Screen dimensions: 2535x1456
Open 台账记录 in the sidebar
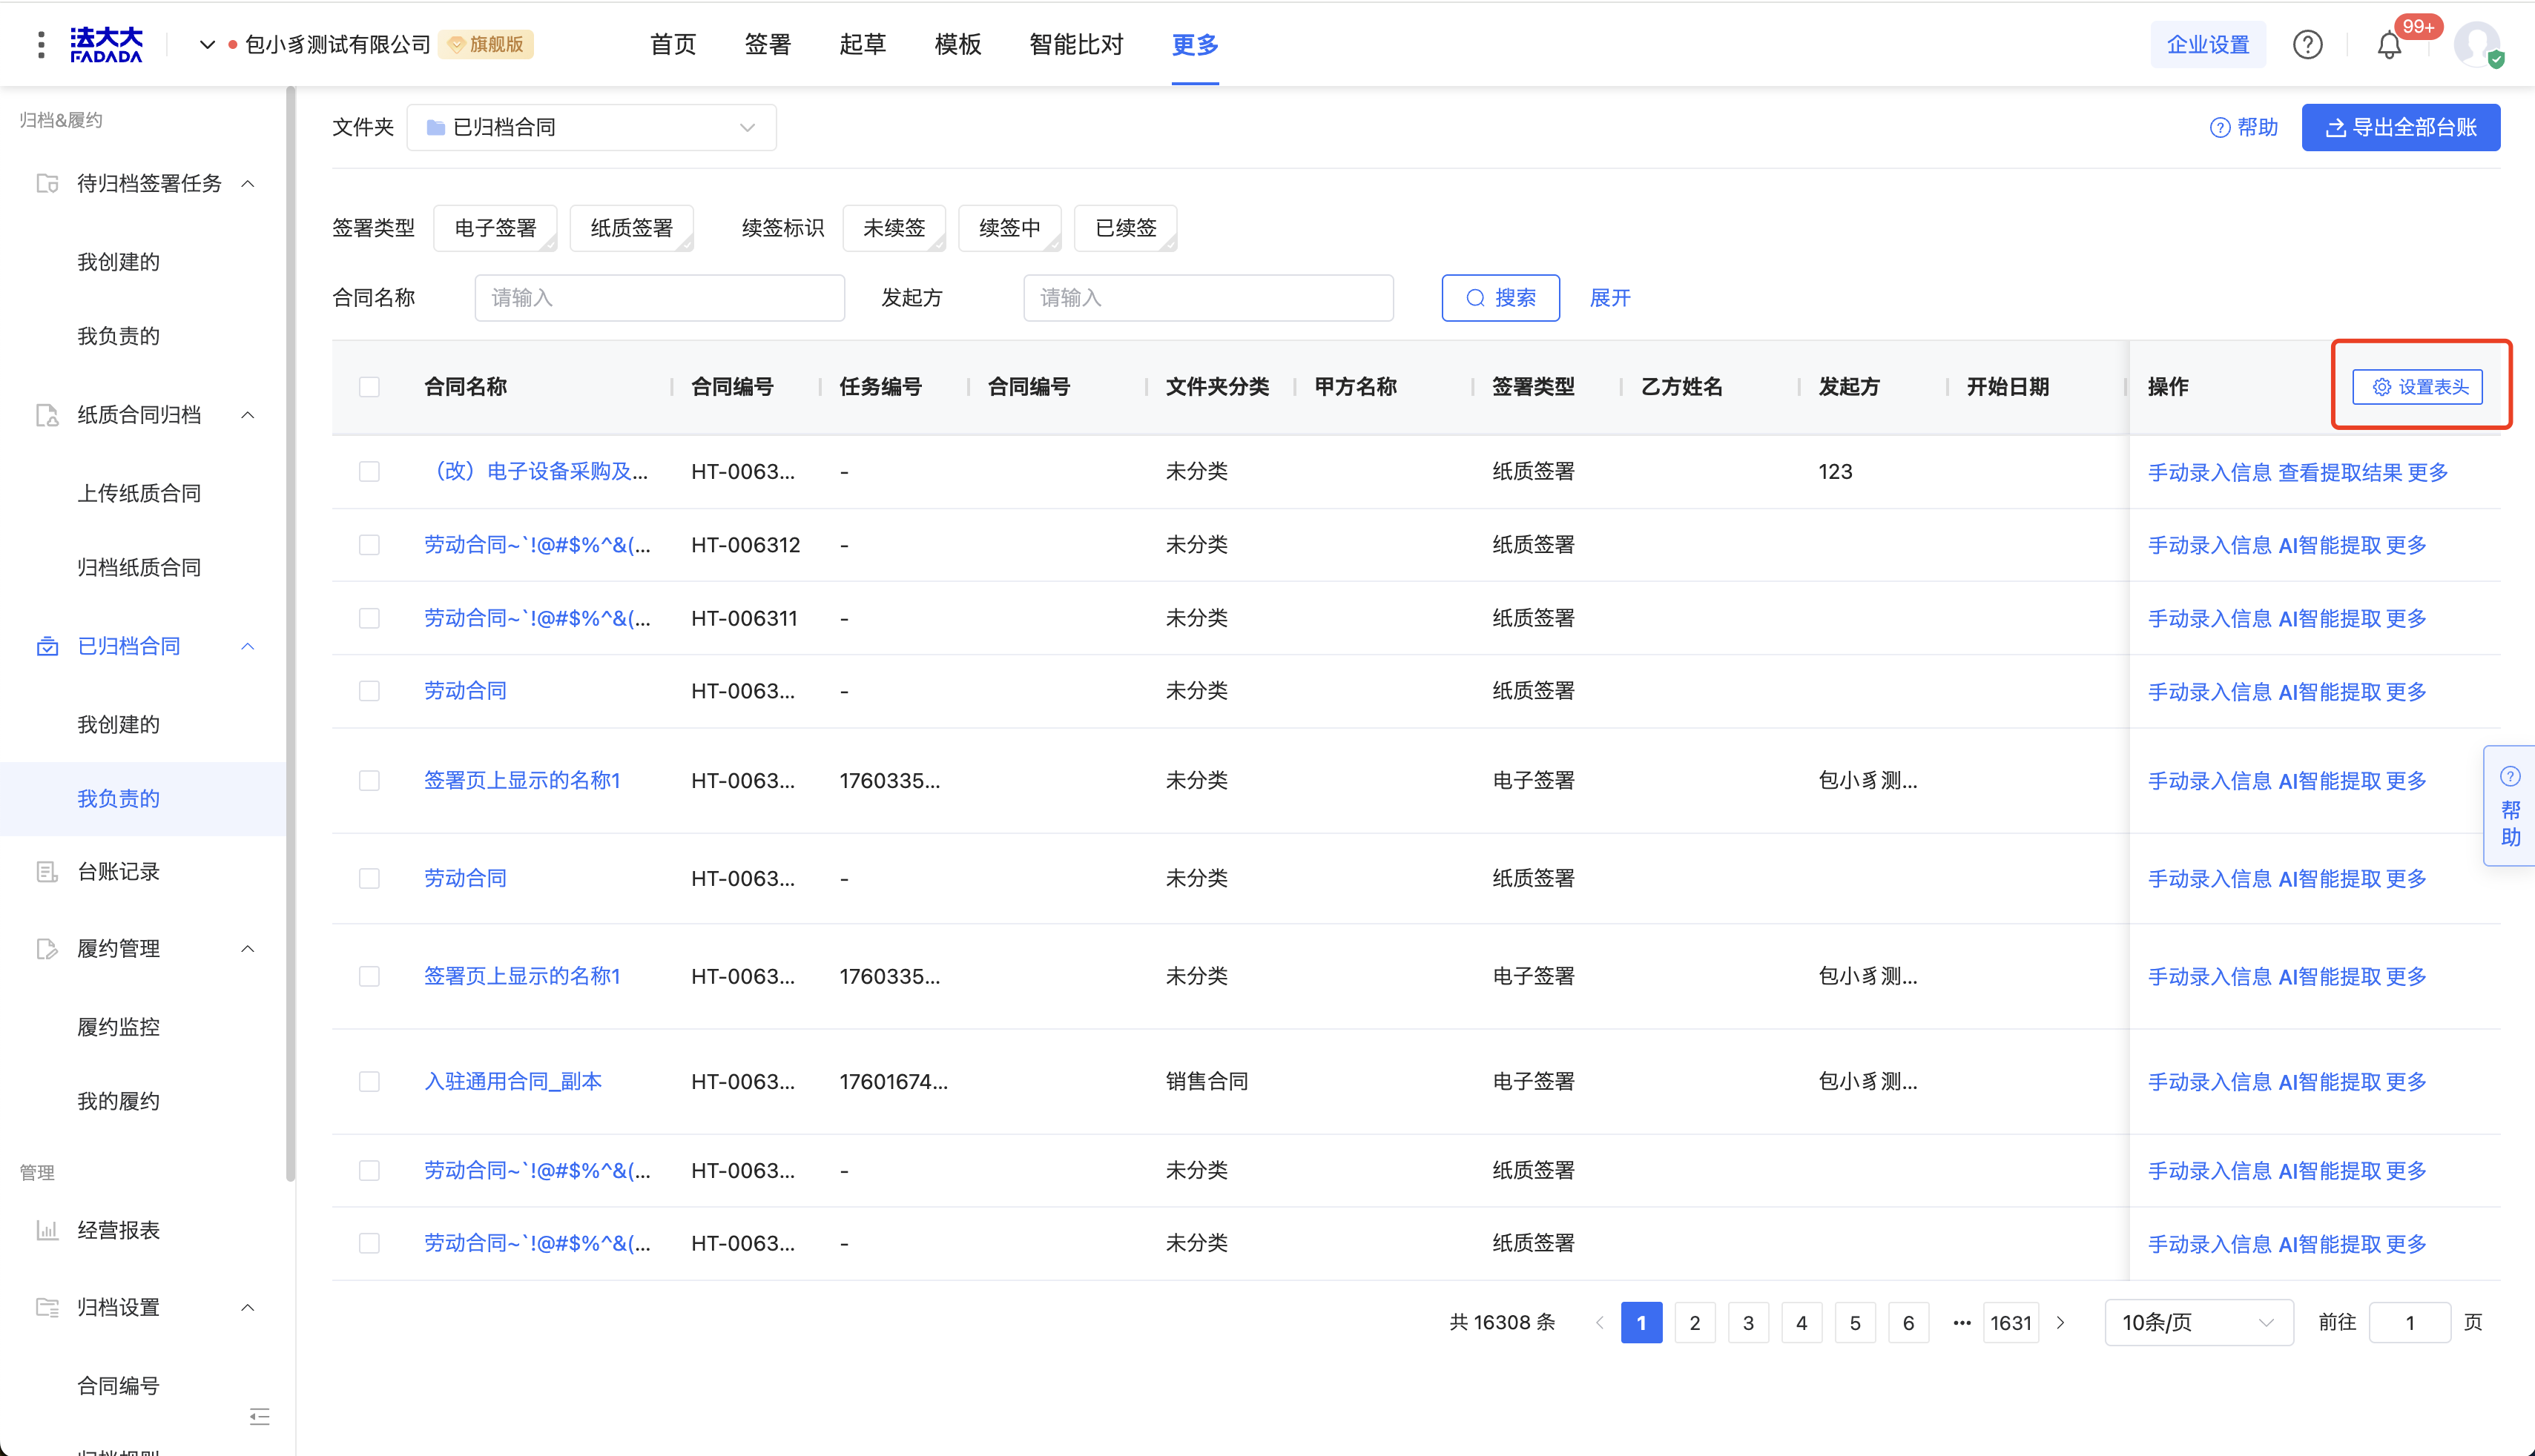(118, 872)
